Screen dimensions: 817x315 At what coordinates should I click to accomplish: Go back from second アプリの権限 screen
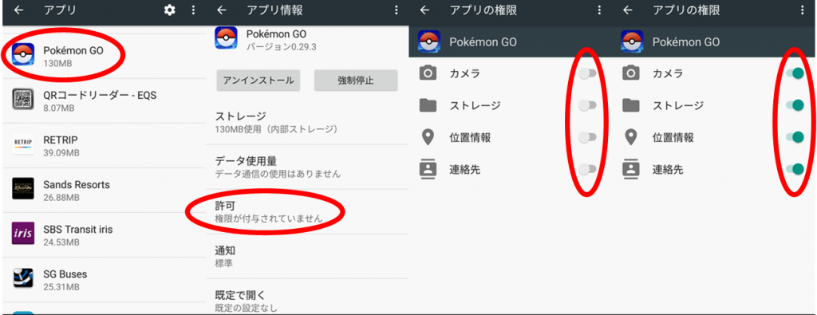pos(628,10)
